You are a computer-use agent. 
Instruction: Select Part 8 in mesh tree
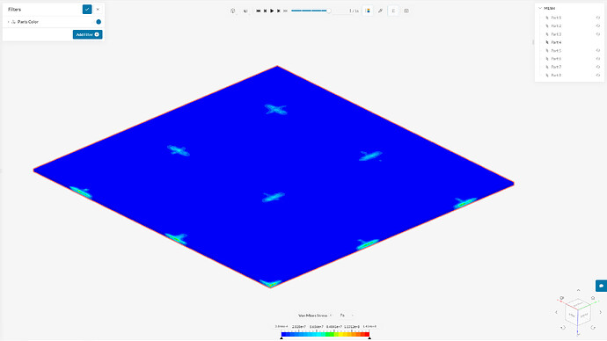click(556, 76)
